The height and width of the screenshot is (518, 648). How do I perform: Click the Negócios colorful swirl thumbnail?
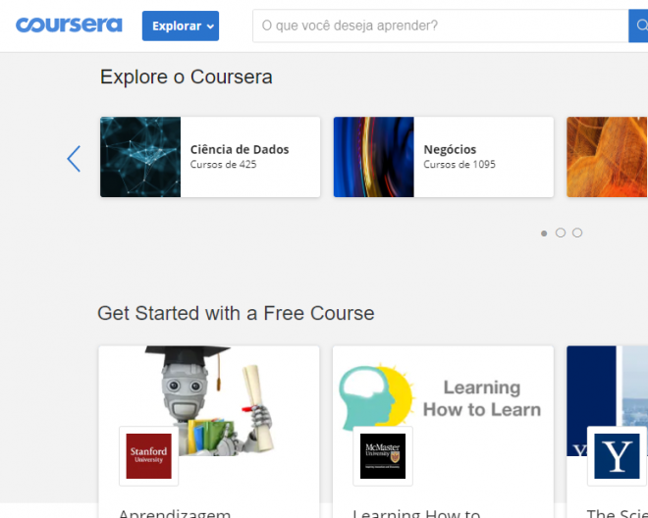[374, 157]
